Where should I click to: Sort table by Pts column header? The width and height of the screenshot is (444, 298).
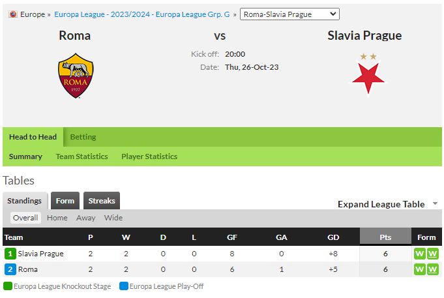point(385,237)
